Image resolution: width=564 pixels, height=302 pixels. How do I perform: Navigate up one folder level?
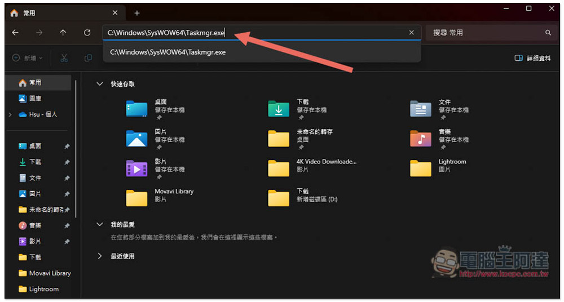(63, 33)
